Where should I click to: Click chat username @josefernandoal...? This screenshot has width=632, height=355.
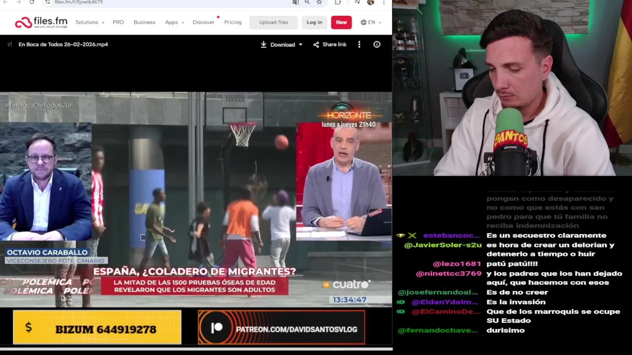click(437, 292)
